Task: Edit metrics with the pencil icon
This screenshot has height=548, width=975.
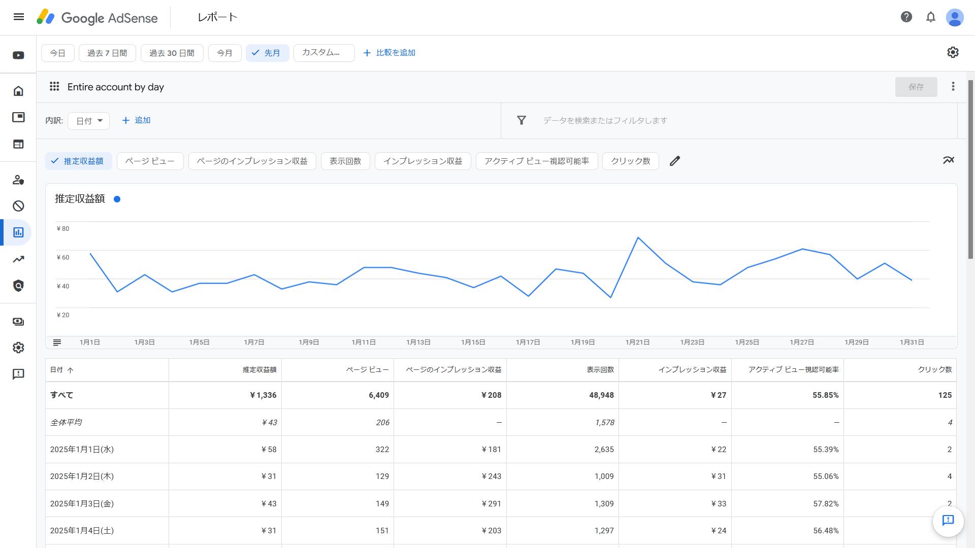Action: 674,161
